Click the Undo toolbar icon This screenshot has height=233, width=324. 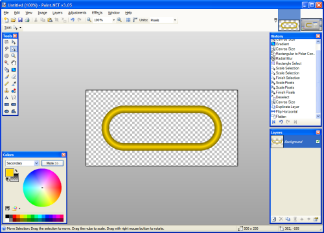(x=73, y=20)
